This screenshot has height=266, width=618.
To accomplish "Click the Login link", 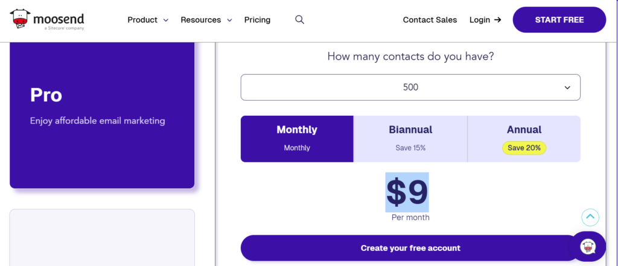I will 480,20.
